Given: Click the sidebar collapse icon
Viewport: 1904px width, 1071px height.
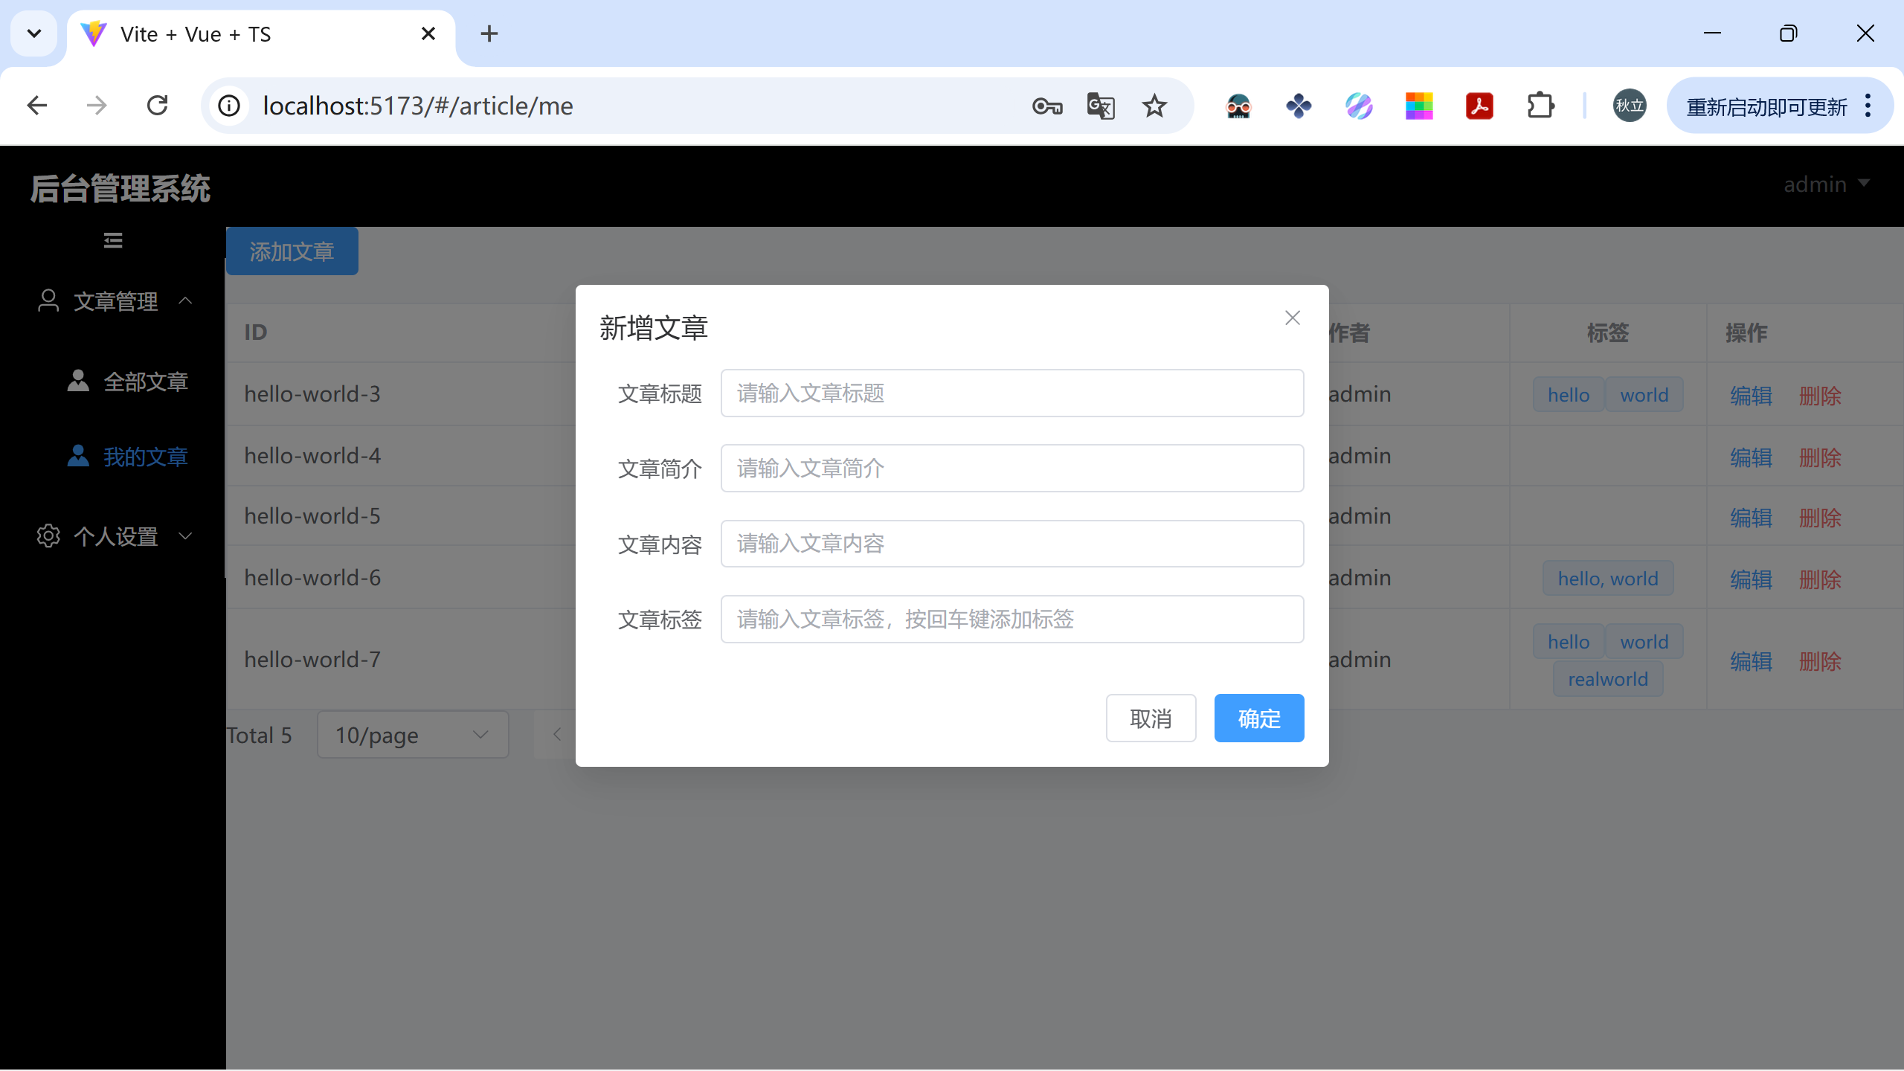Looking at the screenshot, I should tap(113, 240).
